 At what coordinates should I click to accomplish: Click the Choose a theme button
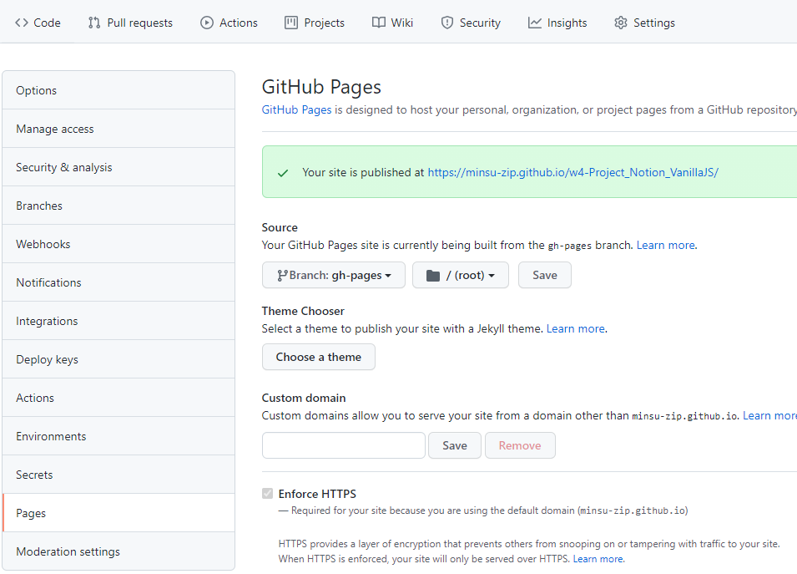pyautogui.click(x=319, y=357)
